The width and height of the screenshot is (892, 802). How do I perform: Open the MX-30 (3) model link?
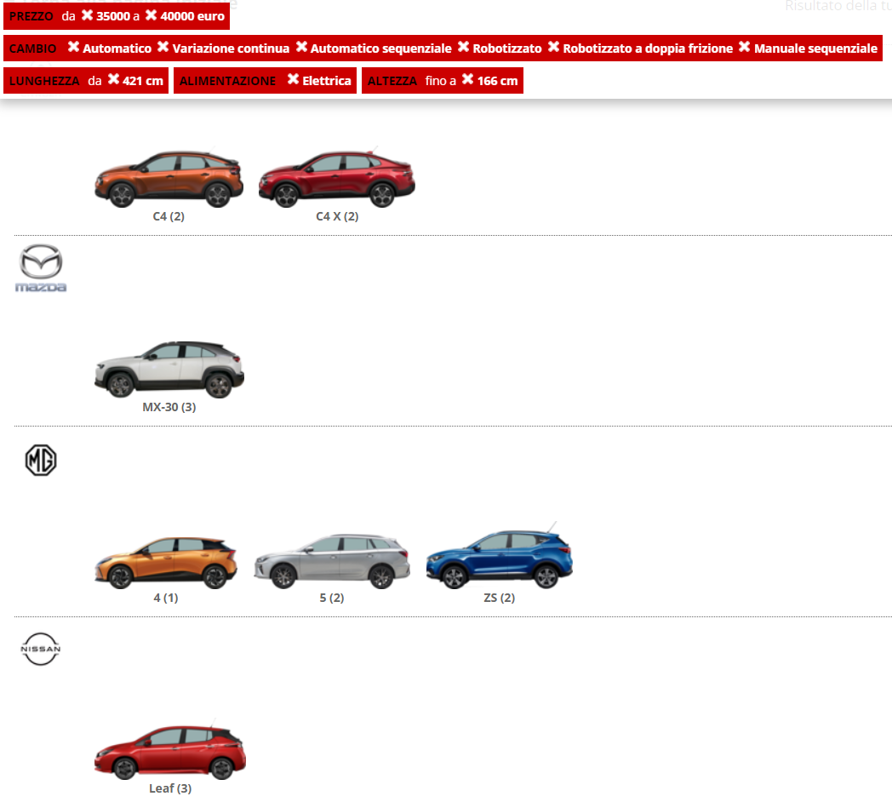click(169, 407)
